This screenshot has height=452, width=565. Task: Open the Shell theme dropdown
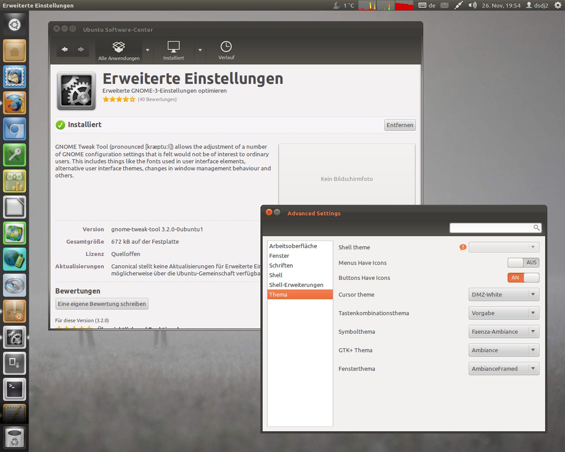[x=504, y=247]
